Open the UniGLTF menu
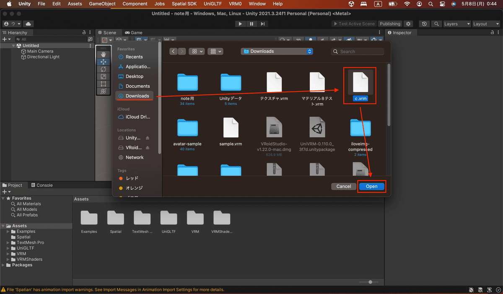Screen dimensions: 503x294 213,4
